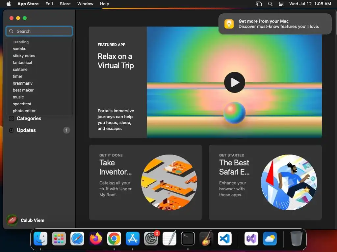
Task: Click the Tips lightbulb notification icon
Action: (229, 24)
